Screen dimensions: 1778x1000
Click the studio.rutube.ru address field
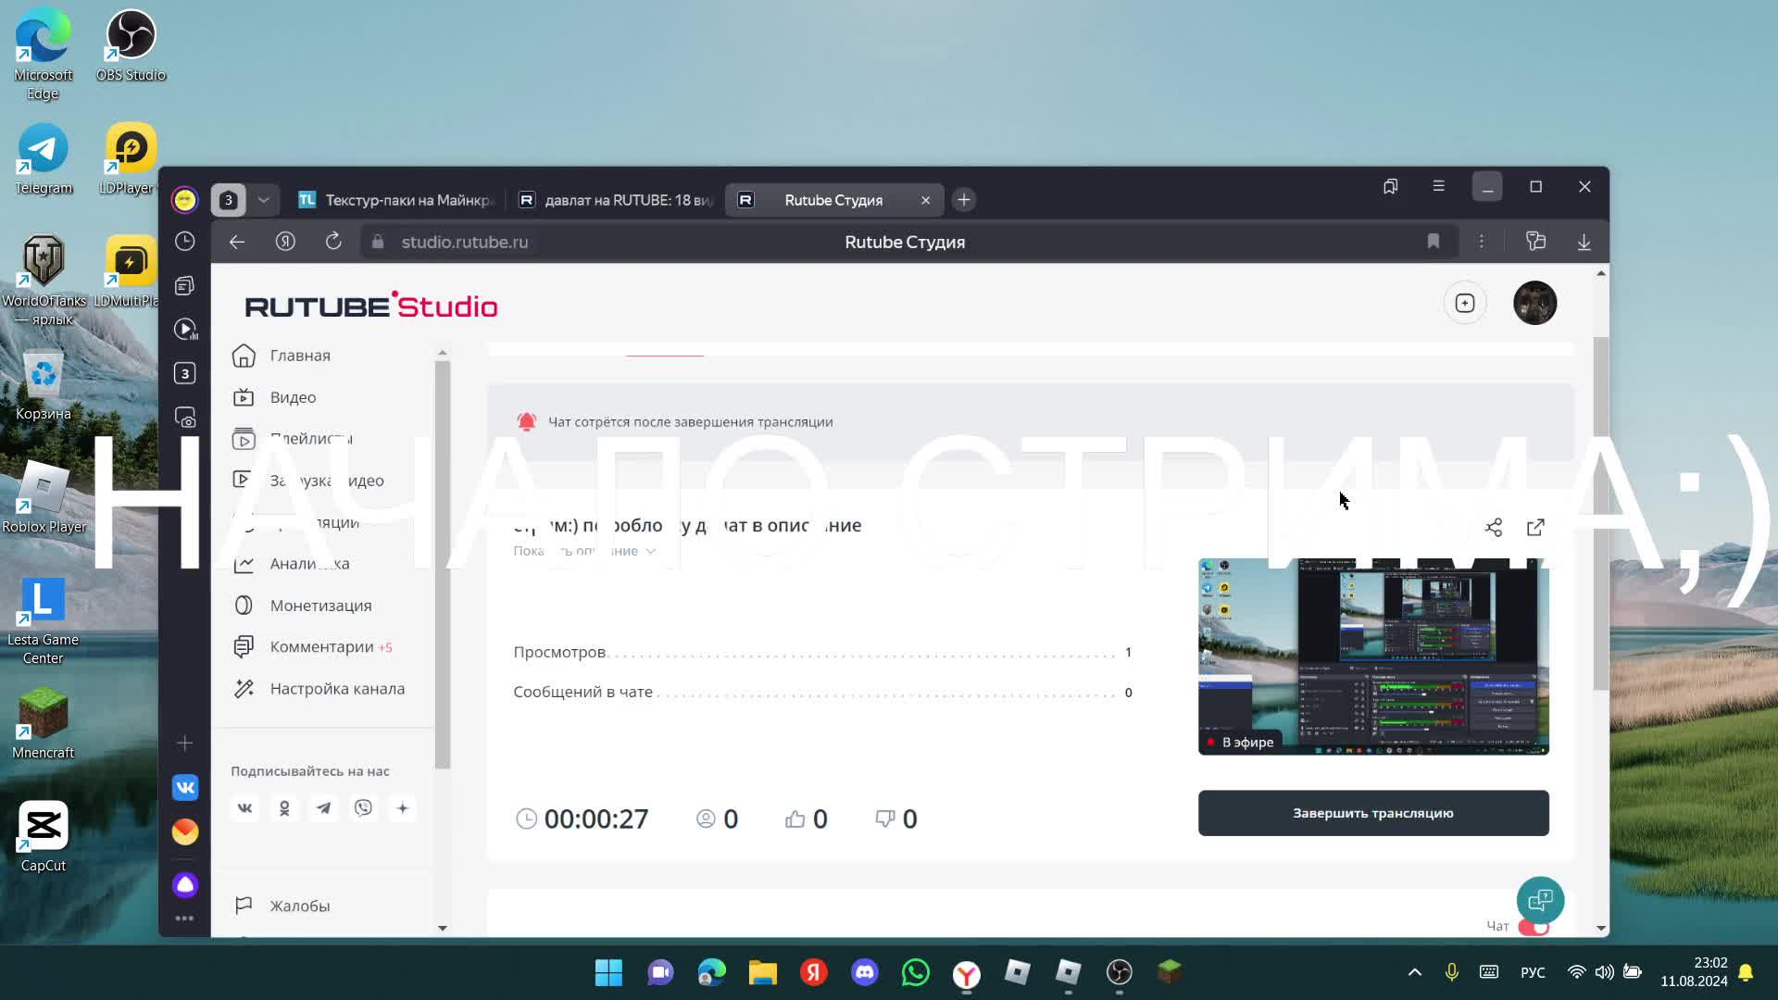[x=465, y=242]
